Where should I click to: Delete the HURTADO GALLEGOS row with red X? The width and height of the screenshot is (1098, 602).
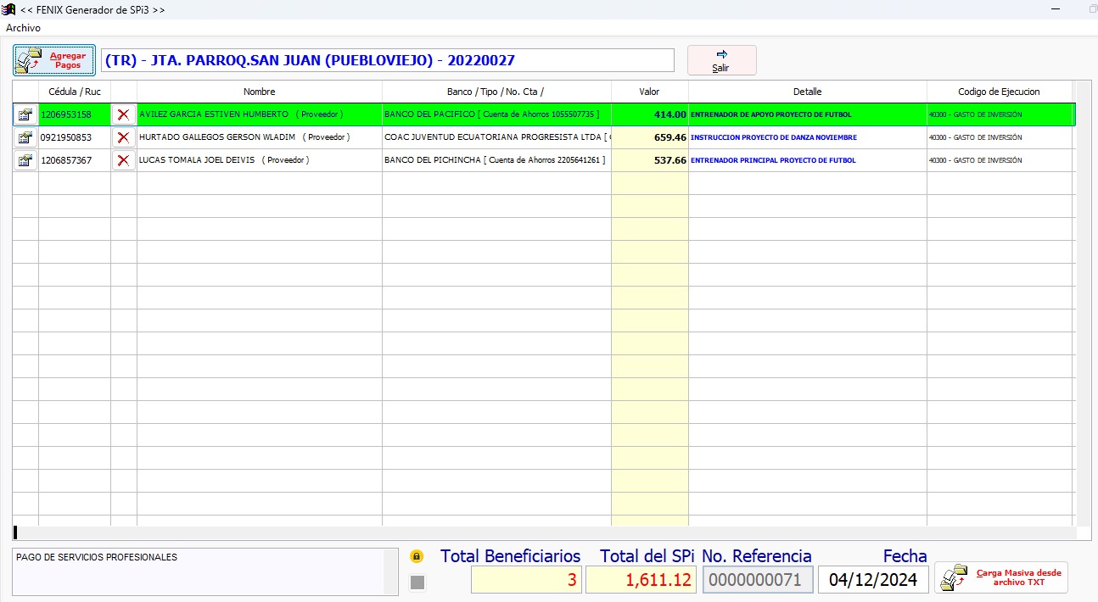pyautogui.click(x=124, y=137)
